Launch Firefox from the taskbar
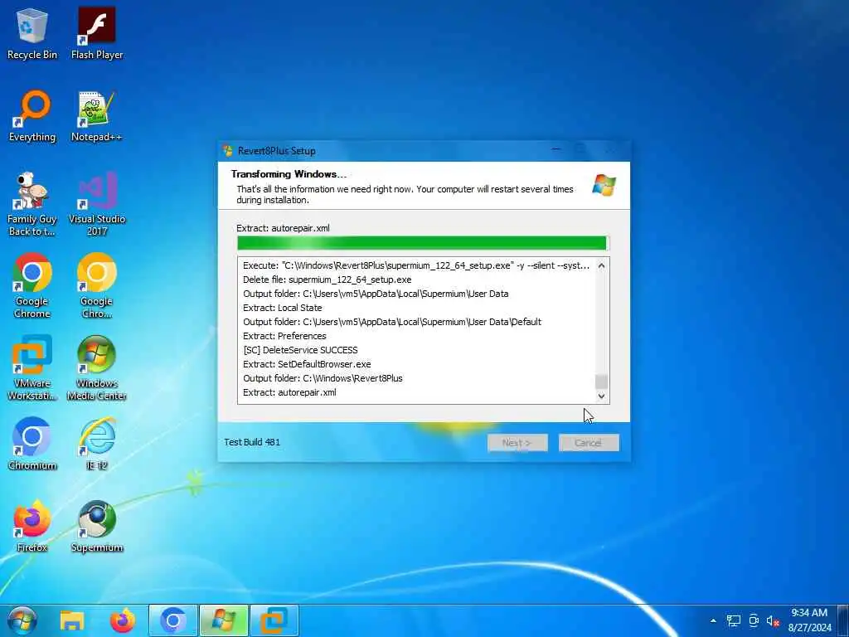 tap(123, 620)
